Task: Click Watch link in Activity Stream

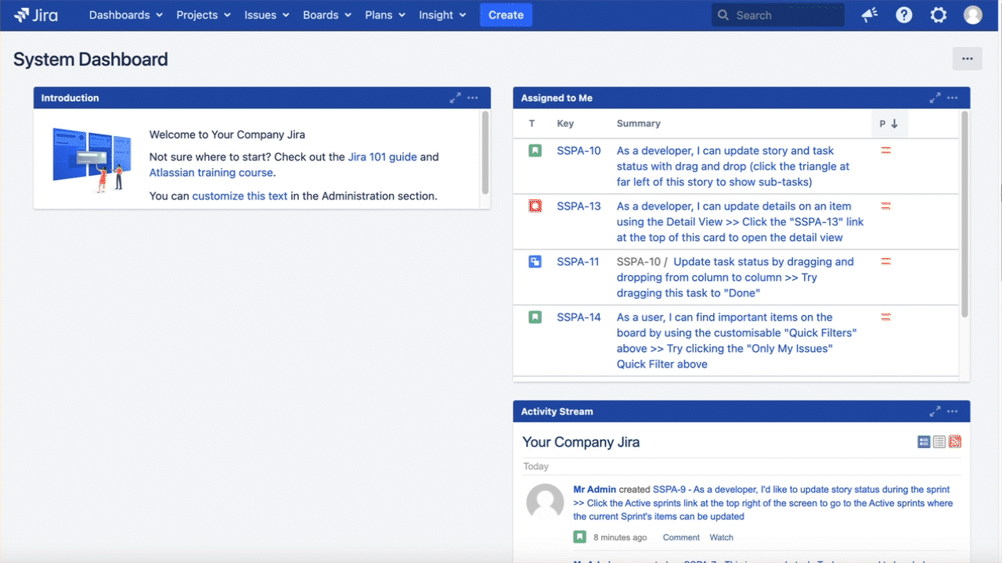Action: 721,537
